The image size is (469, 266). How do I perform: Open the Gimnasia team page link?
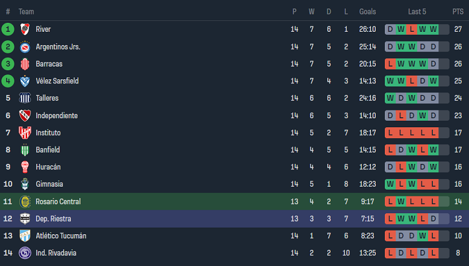coord(49,184)
